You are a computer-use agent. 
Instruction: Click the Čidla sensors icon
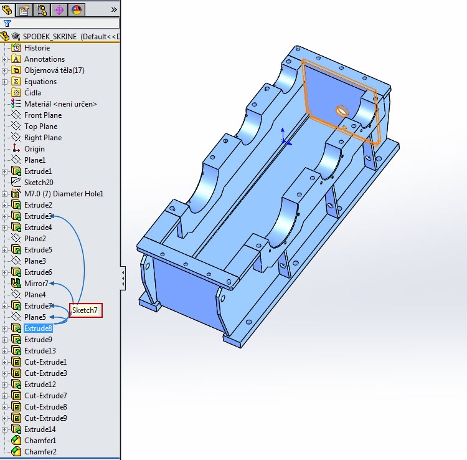pos(16,93)
